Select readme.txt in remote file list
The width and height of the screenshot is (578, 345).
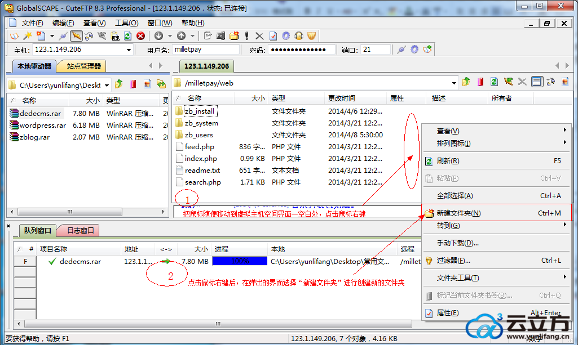(202, 171)
